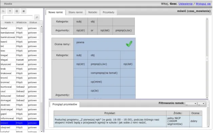Select the brak entry
213x134 pixels.
20,69
